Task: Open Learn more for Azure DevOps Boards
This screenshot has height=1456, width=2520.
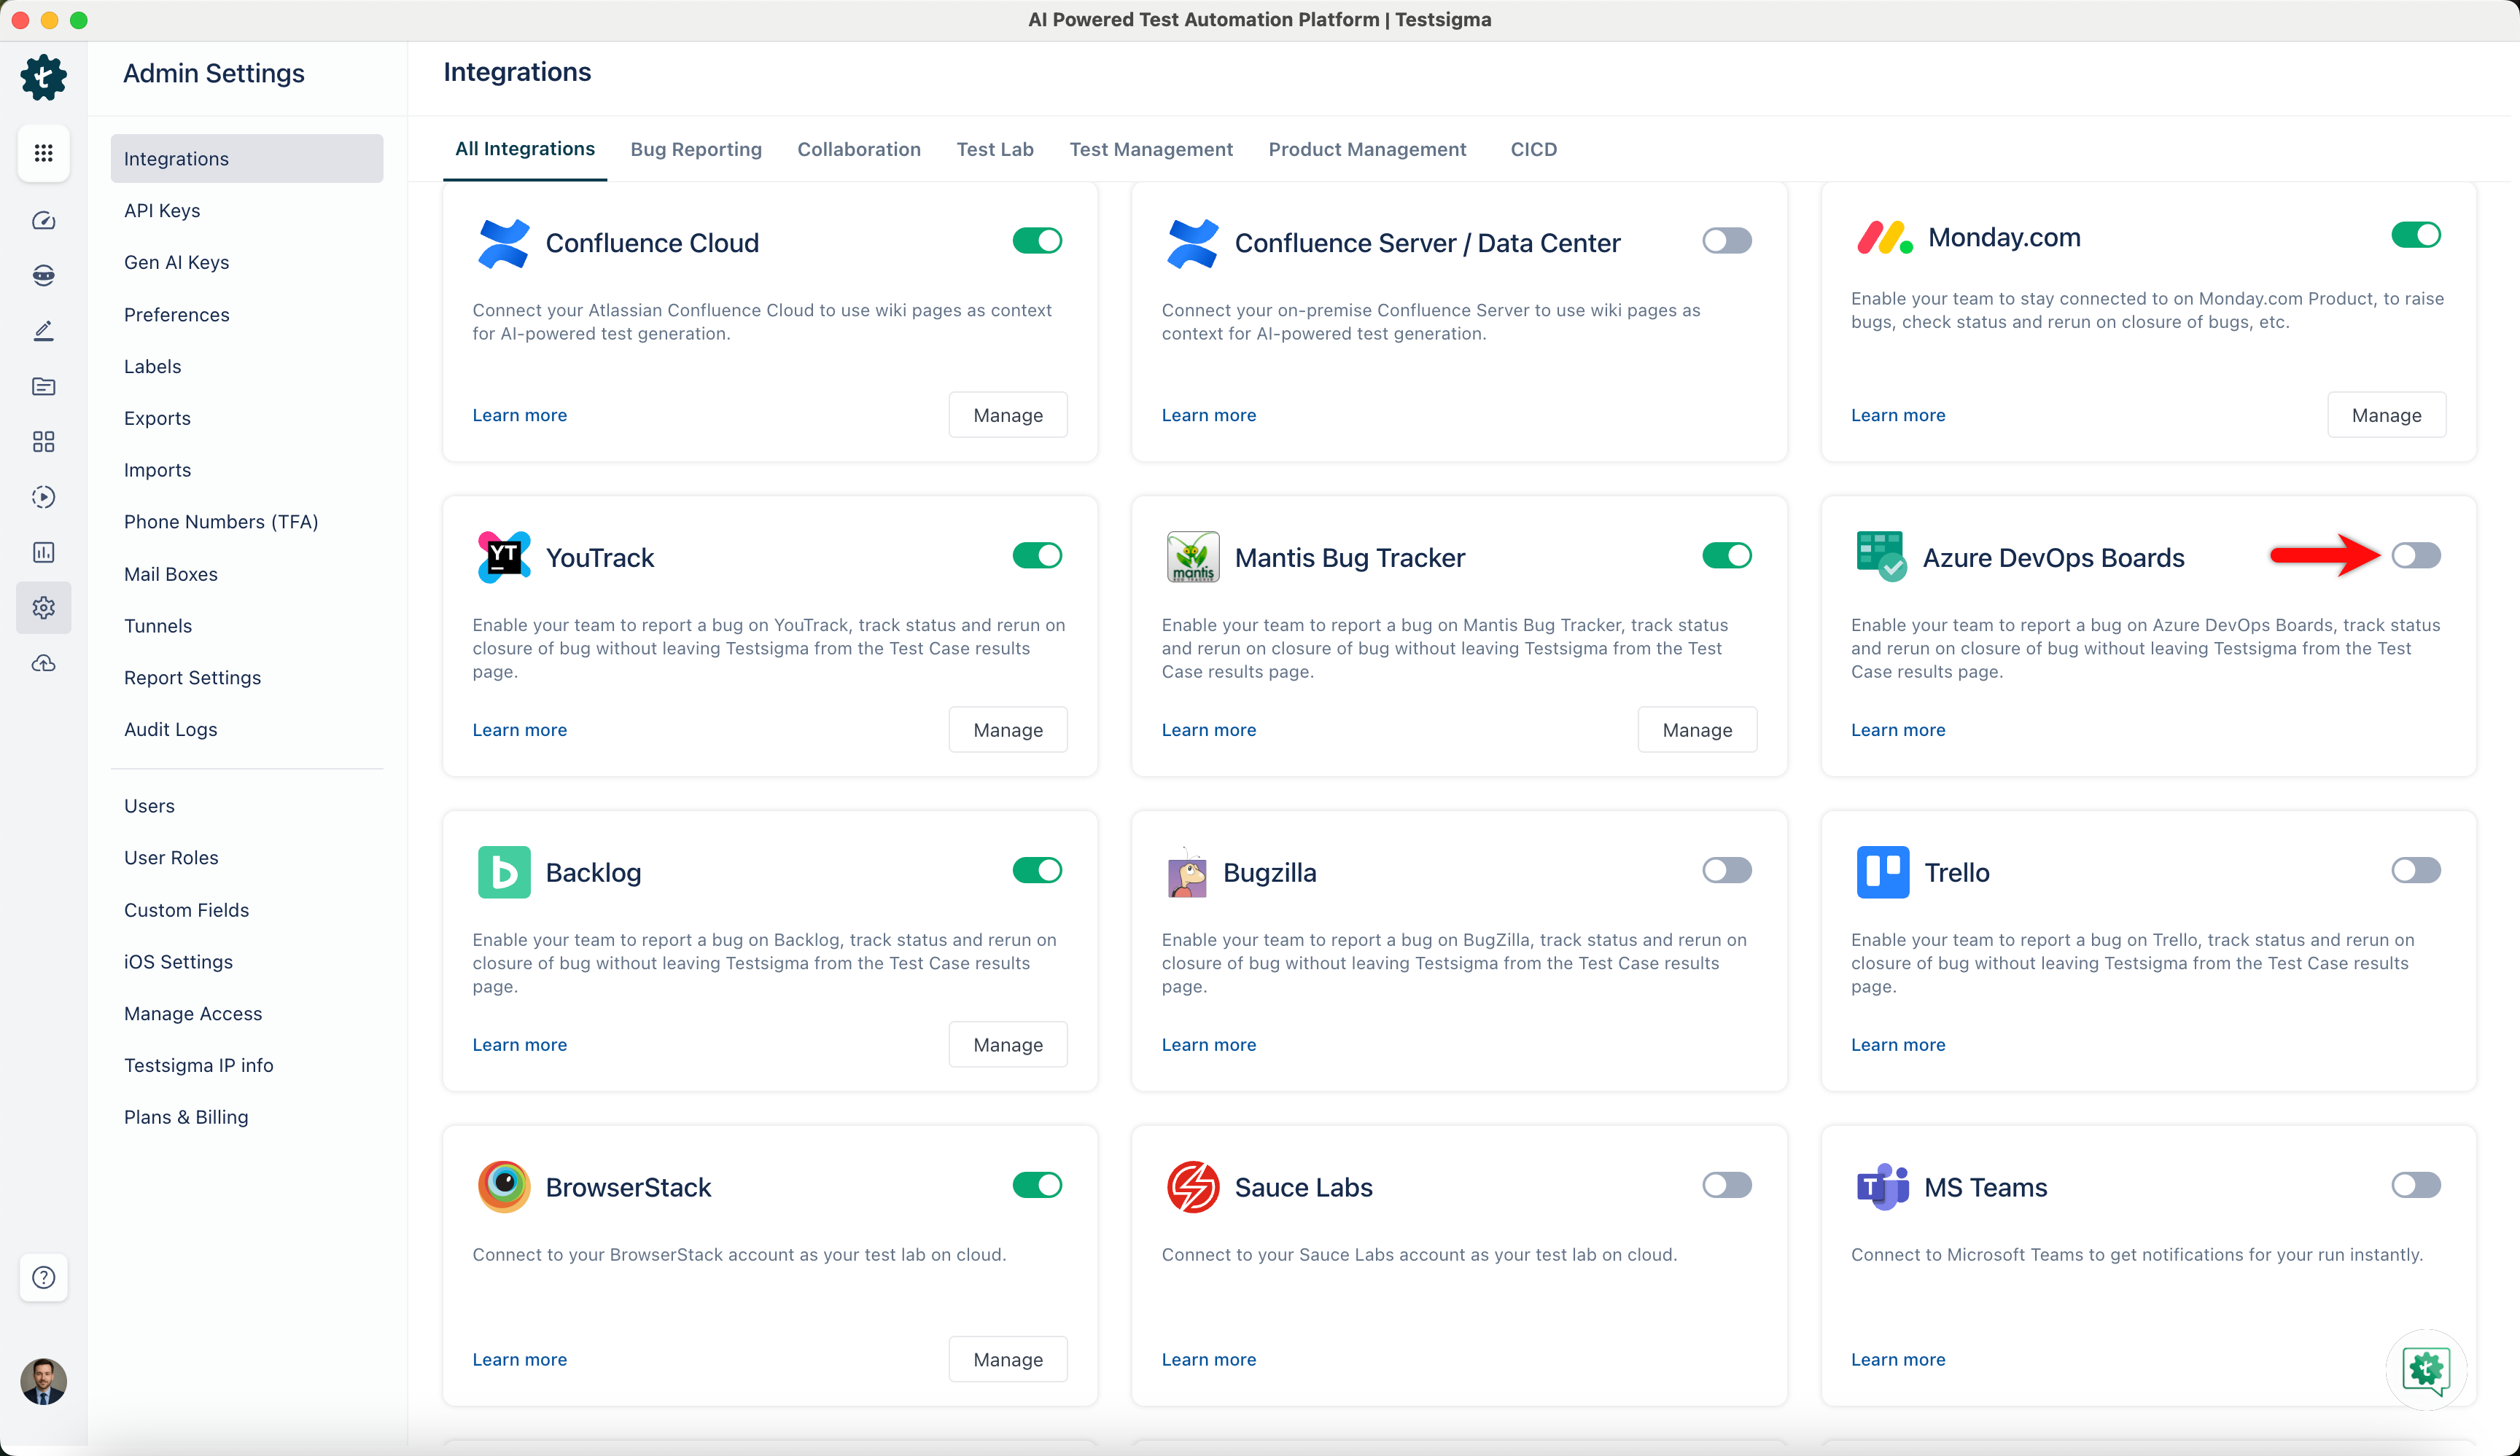Action: 1898,729
